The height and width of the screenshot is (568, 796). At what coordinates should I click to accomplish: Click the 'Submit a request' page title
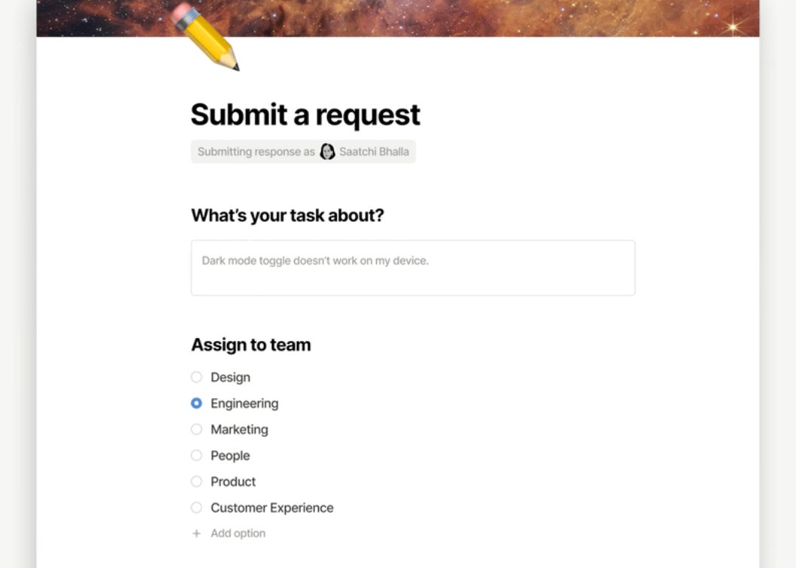tap(305, 115)
